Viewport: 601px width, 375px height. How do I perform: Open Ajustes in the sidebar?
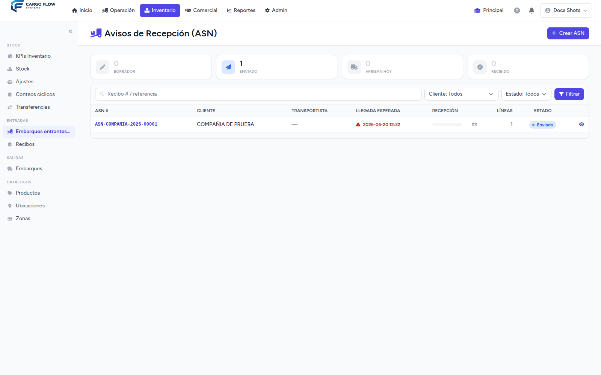(x=39, y=82)
